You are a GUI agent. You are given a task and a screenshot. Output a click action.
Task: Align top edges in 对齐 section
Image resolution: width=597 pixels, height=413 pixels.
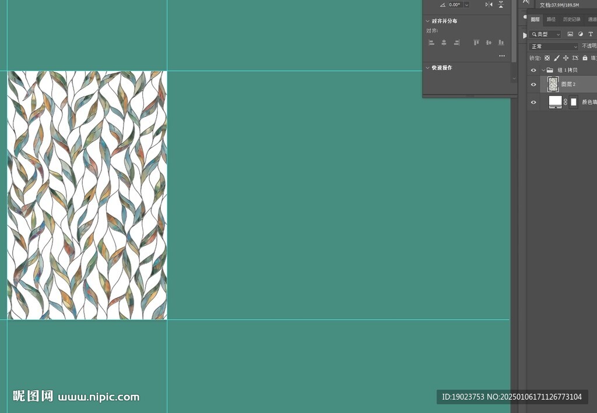[476, 43]
